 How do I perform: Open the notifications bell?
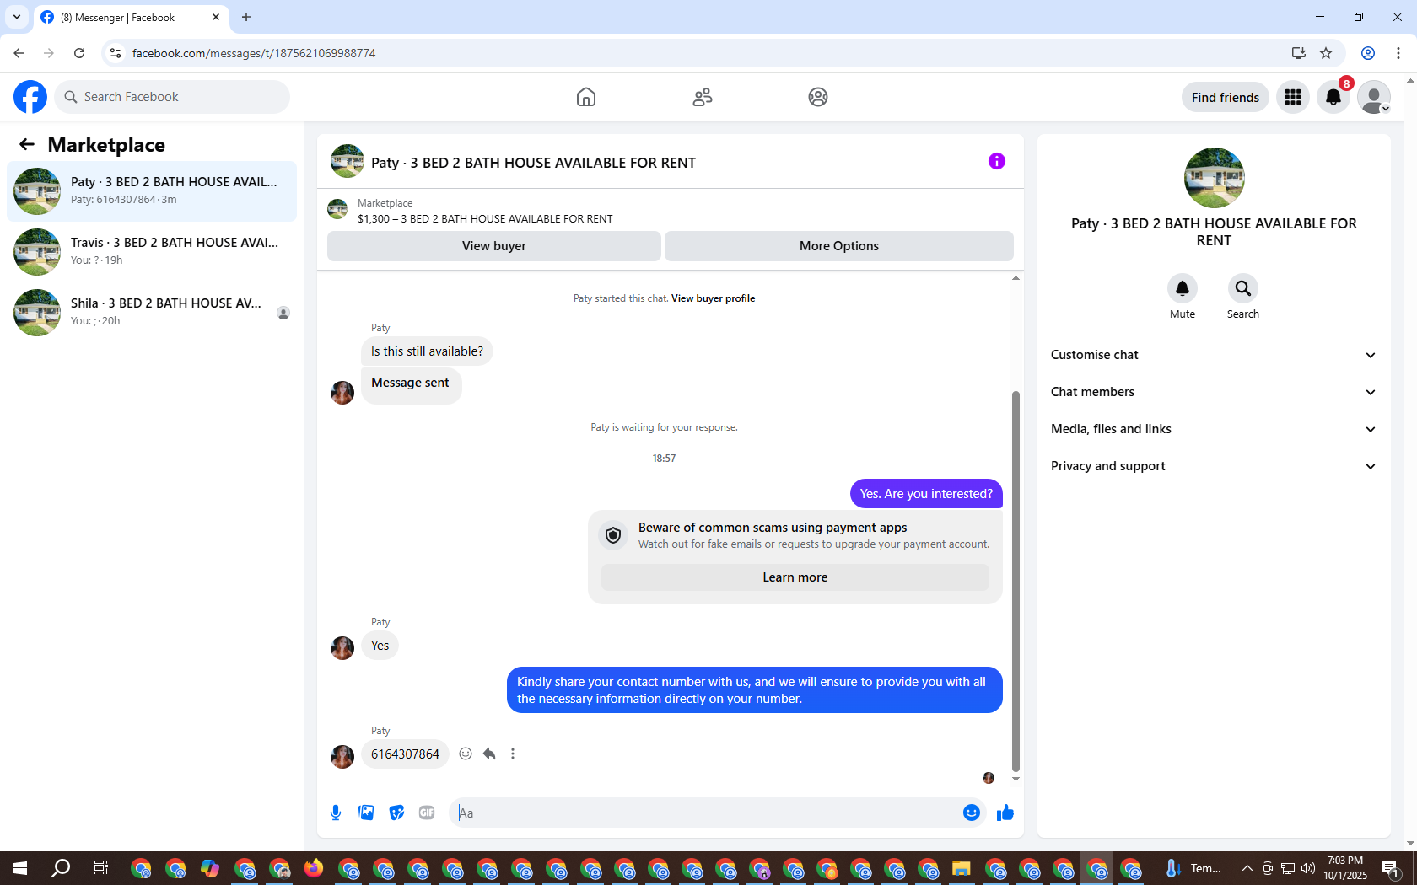tap(1333, 97)
